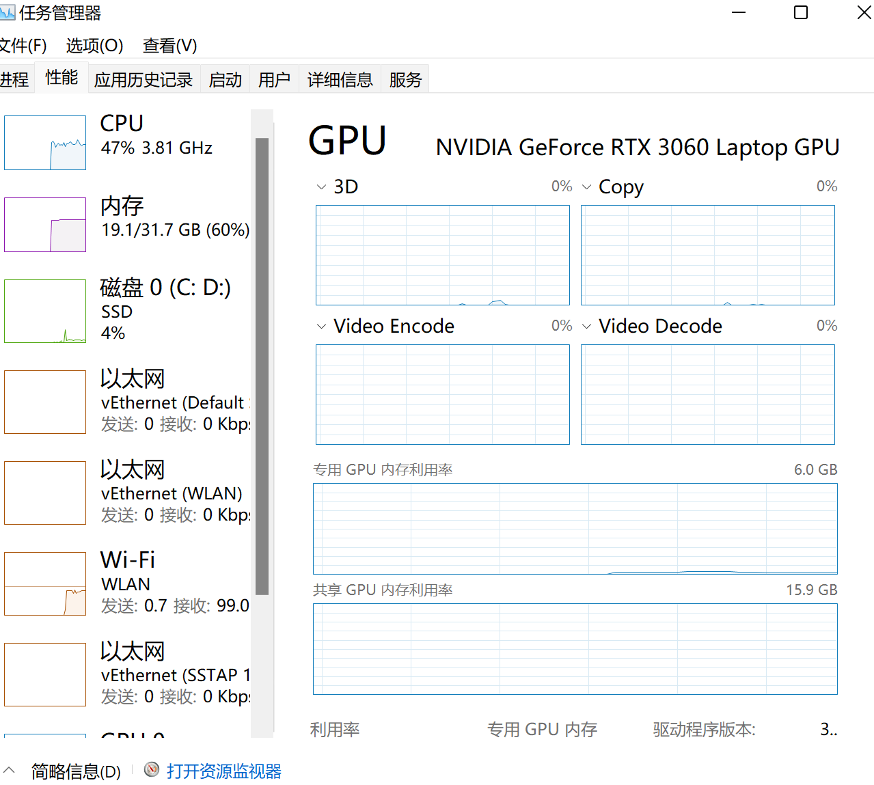Click the 6.0 GB dedicated memory value
874x785 pixels.
816,470
